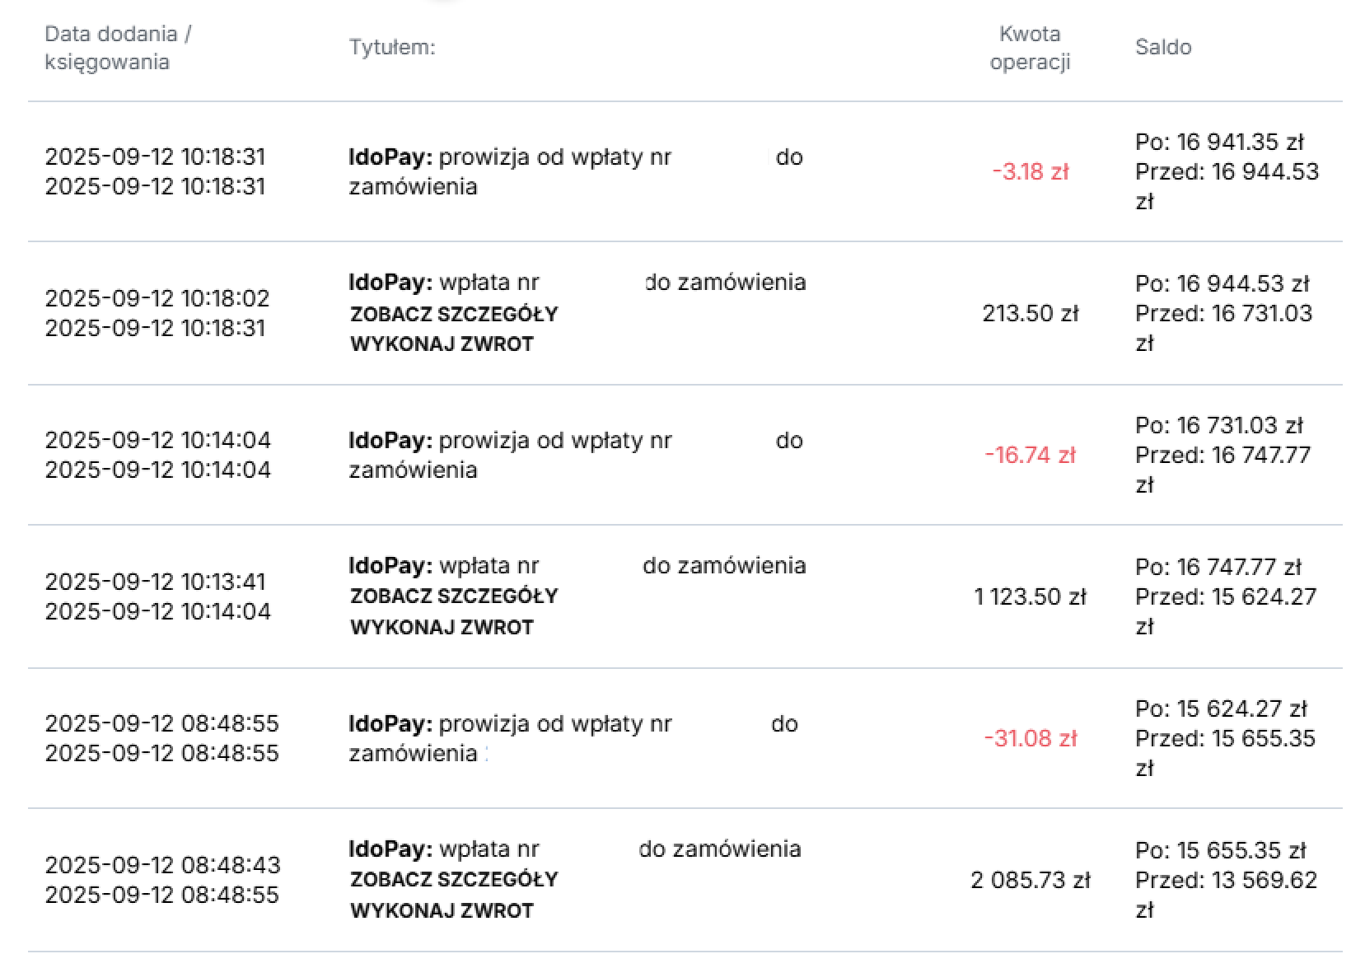
Task: Click the Saldo column header
Action: pos(1162,48)
